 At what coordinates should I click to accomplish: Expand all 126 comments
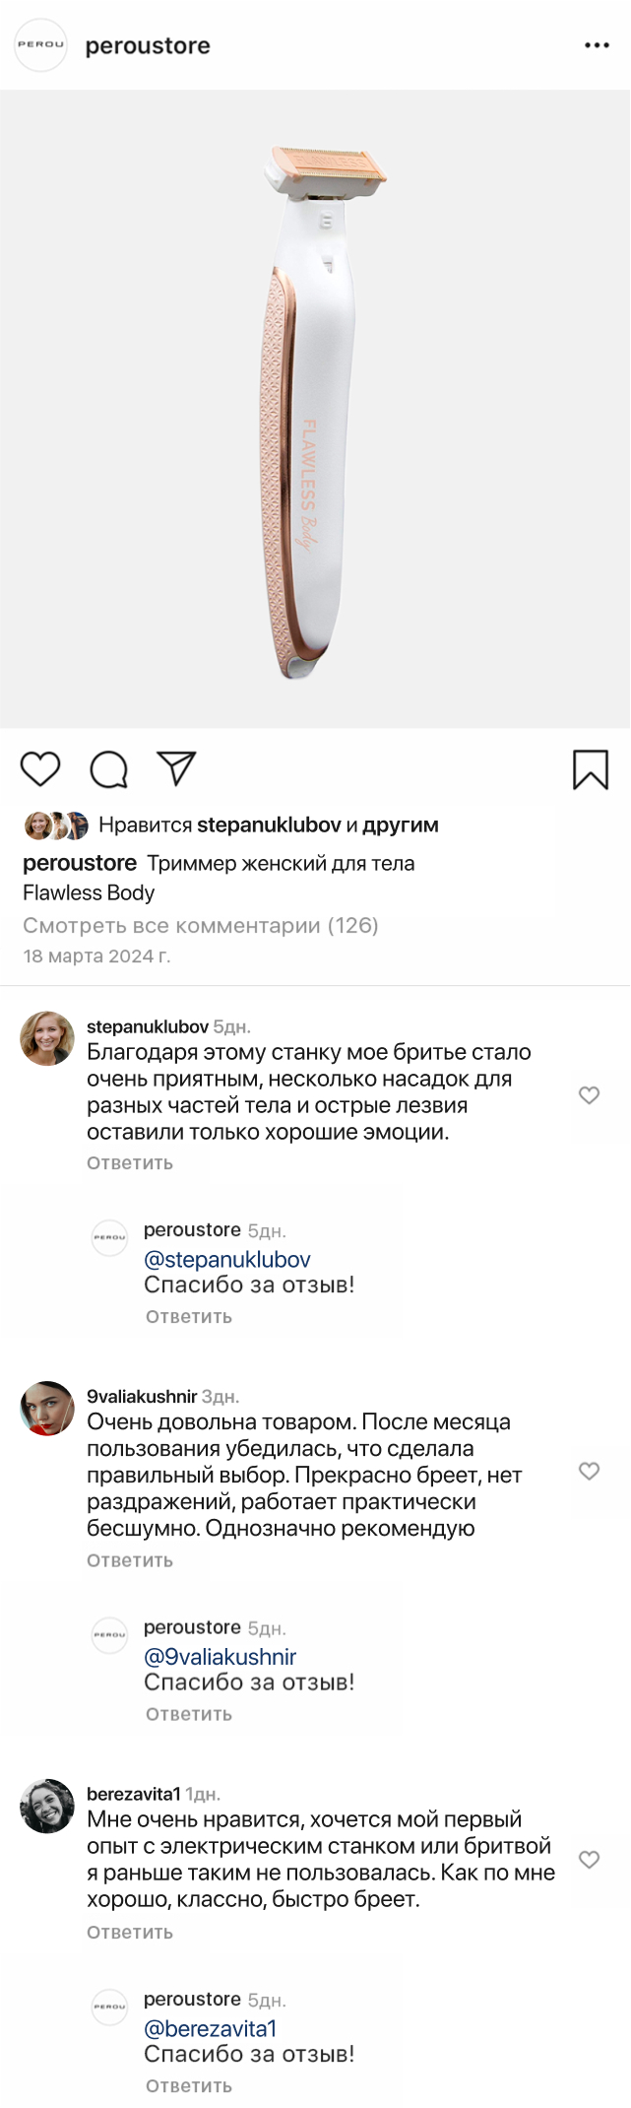(201, 925)
